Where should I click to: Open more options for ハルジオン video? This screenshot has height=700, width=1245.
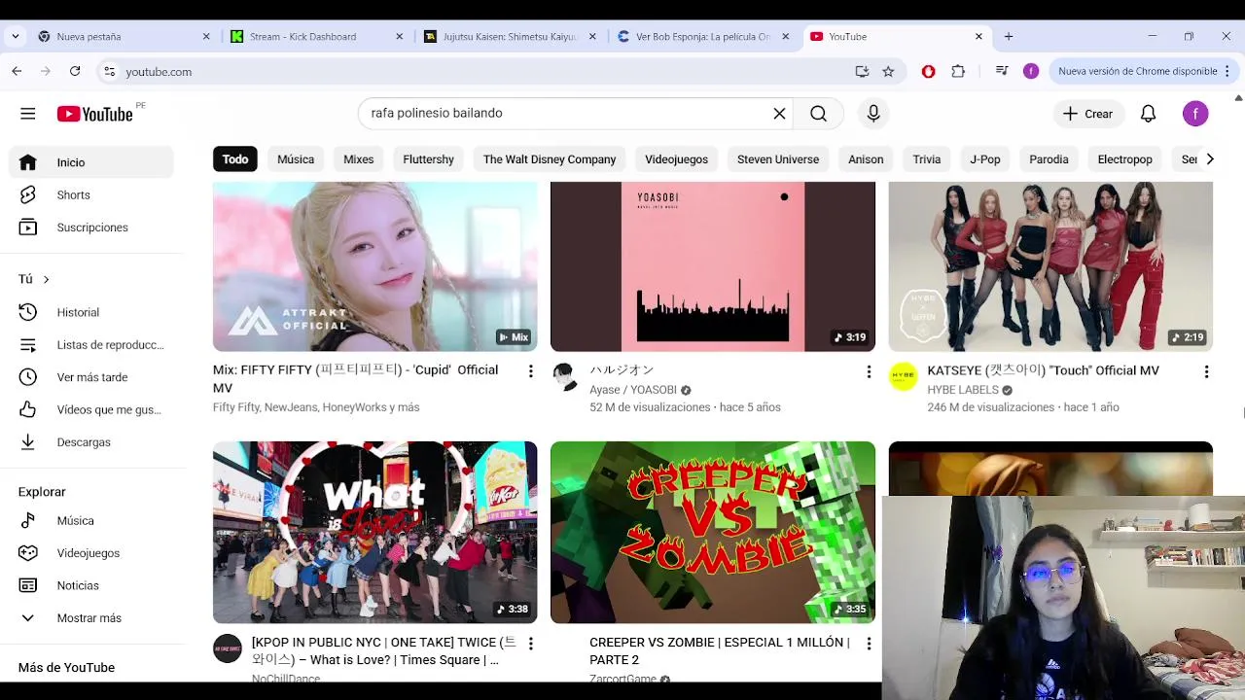tap(869, 371)
